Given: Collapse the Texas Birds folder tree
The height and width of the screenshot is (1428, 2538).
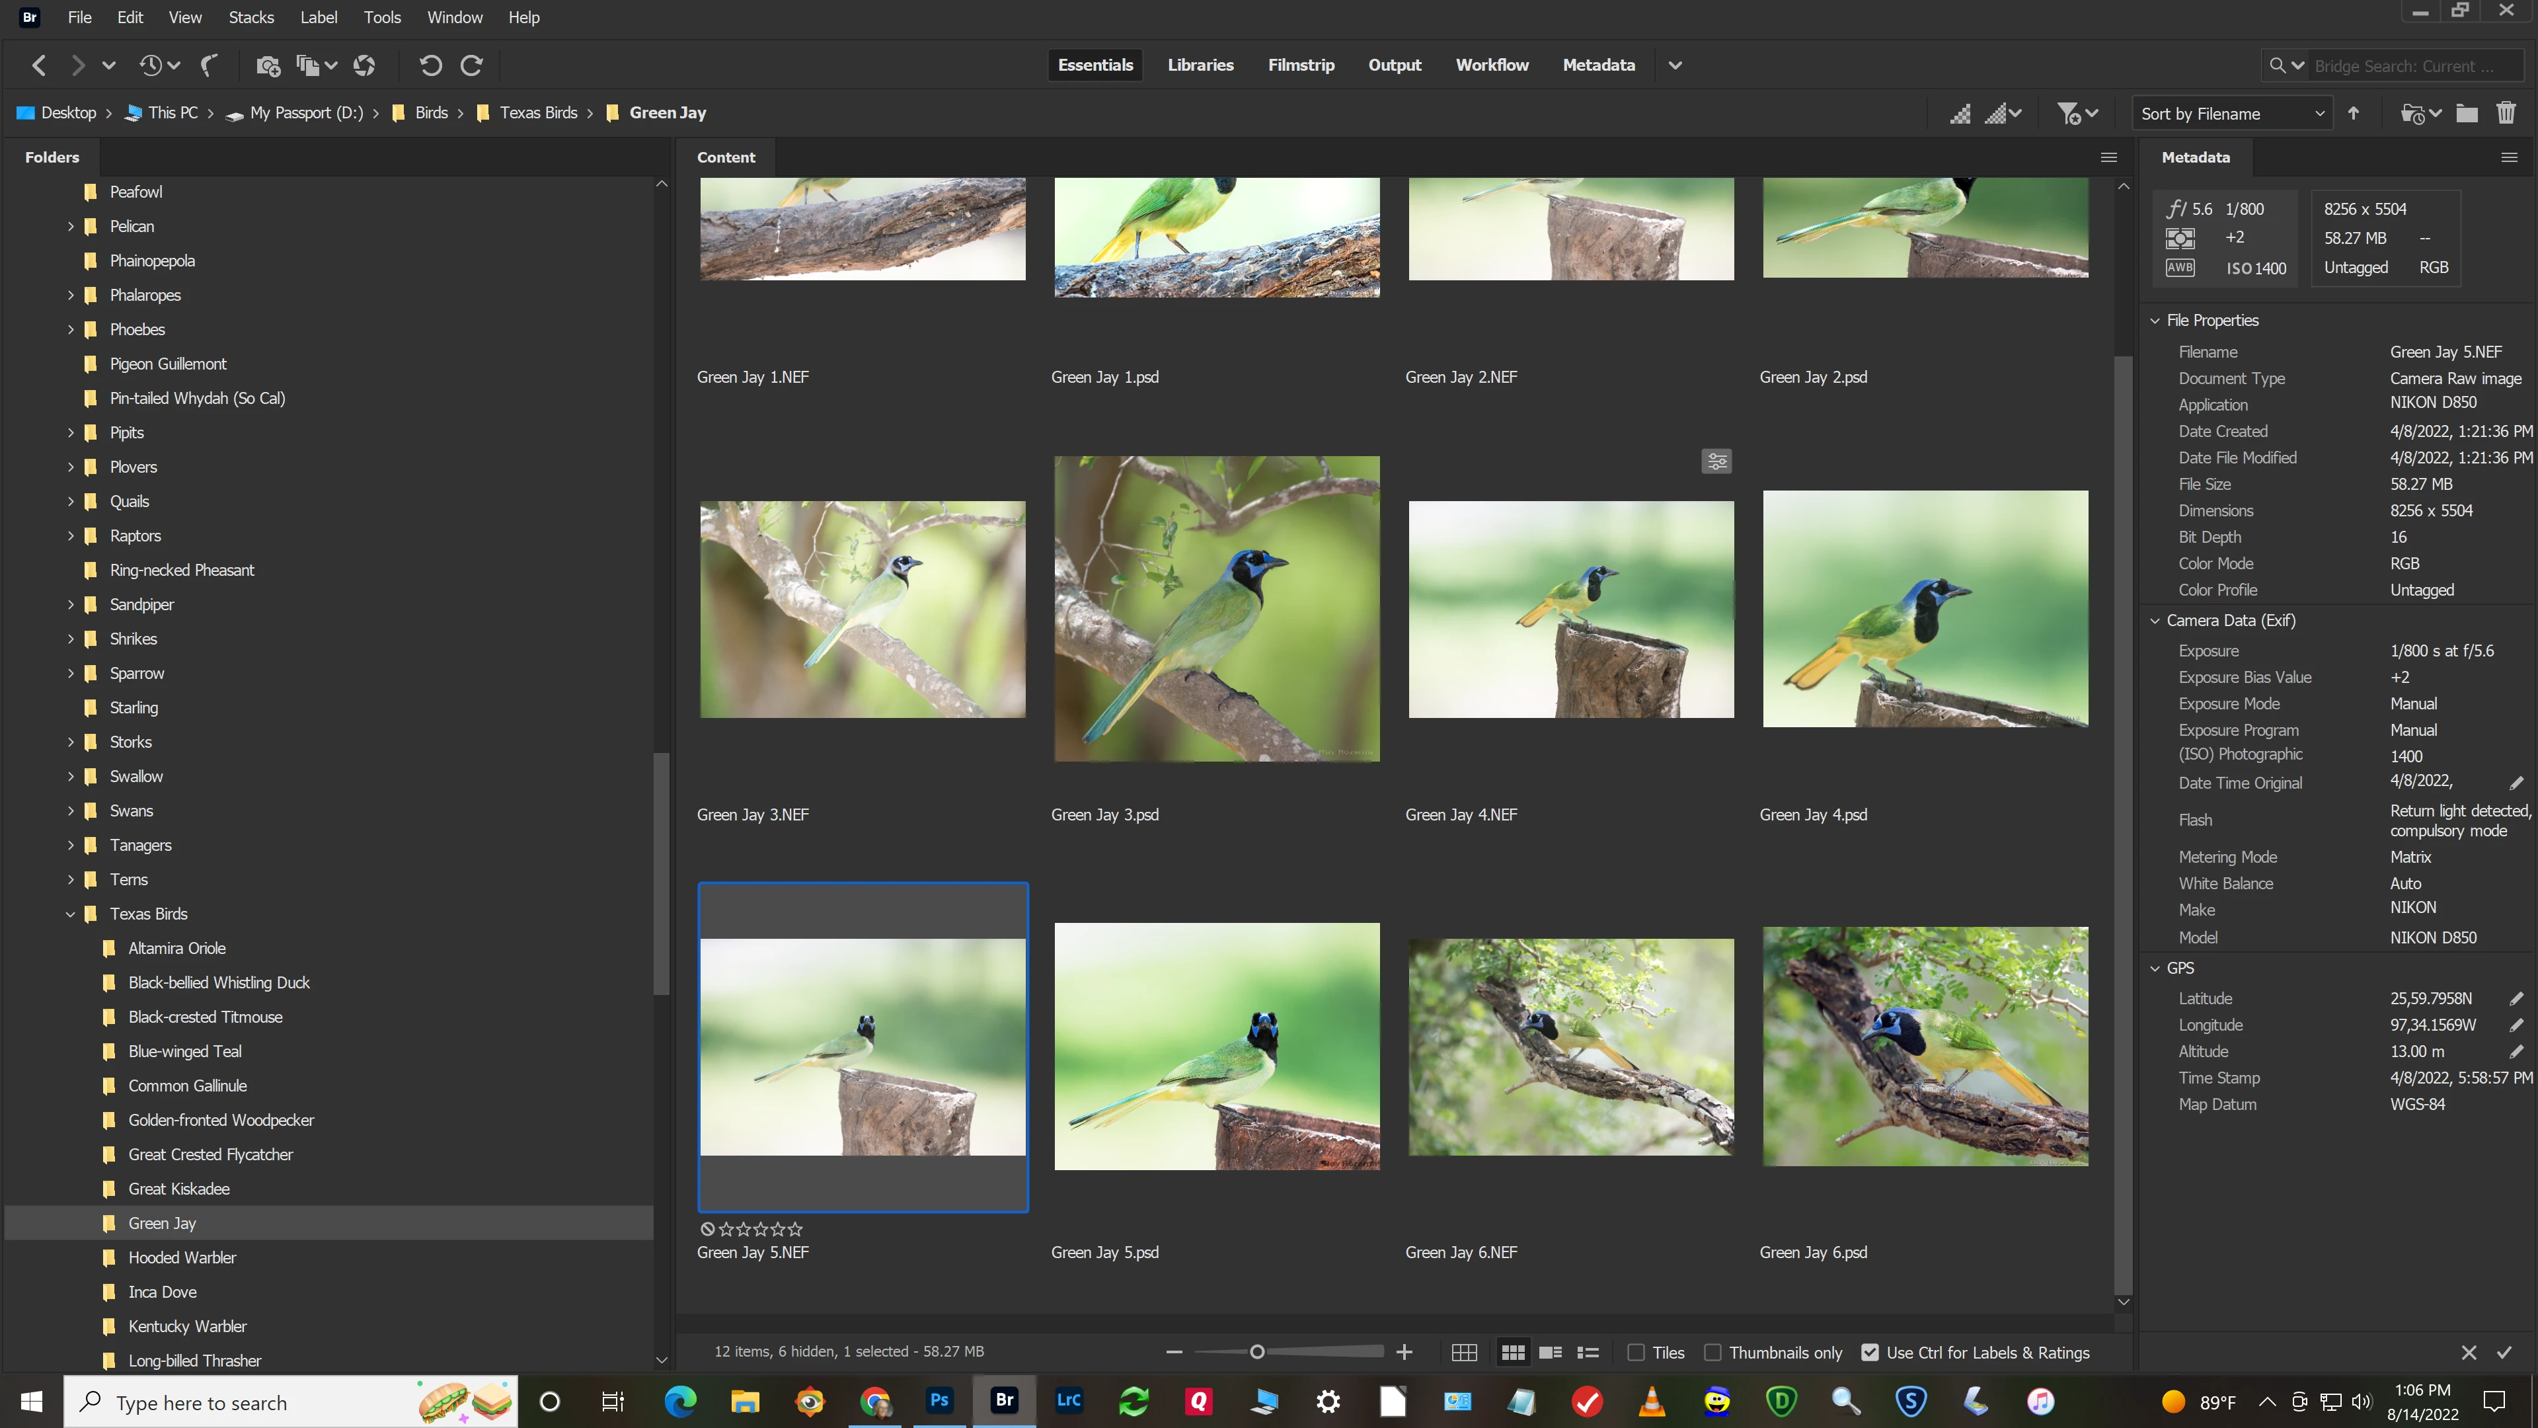Looking at the screenshot, I should pos(71,914).
